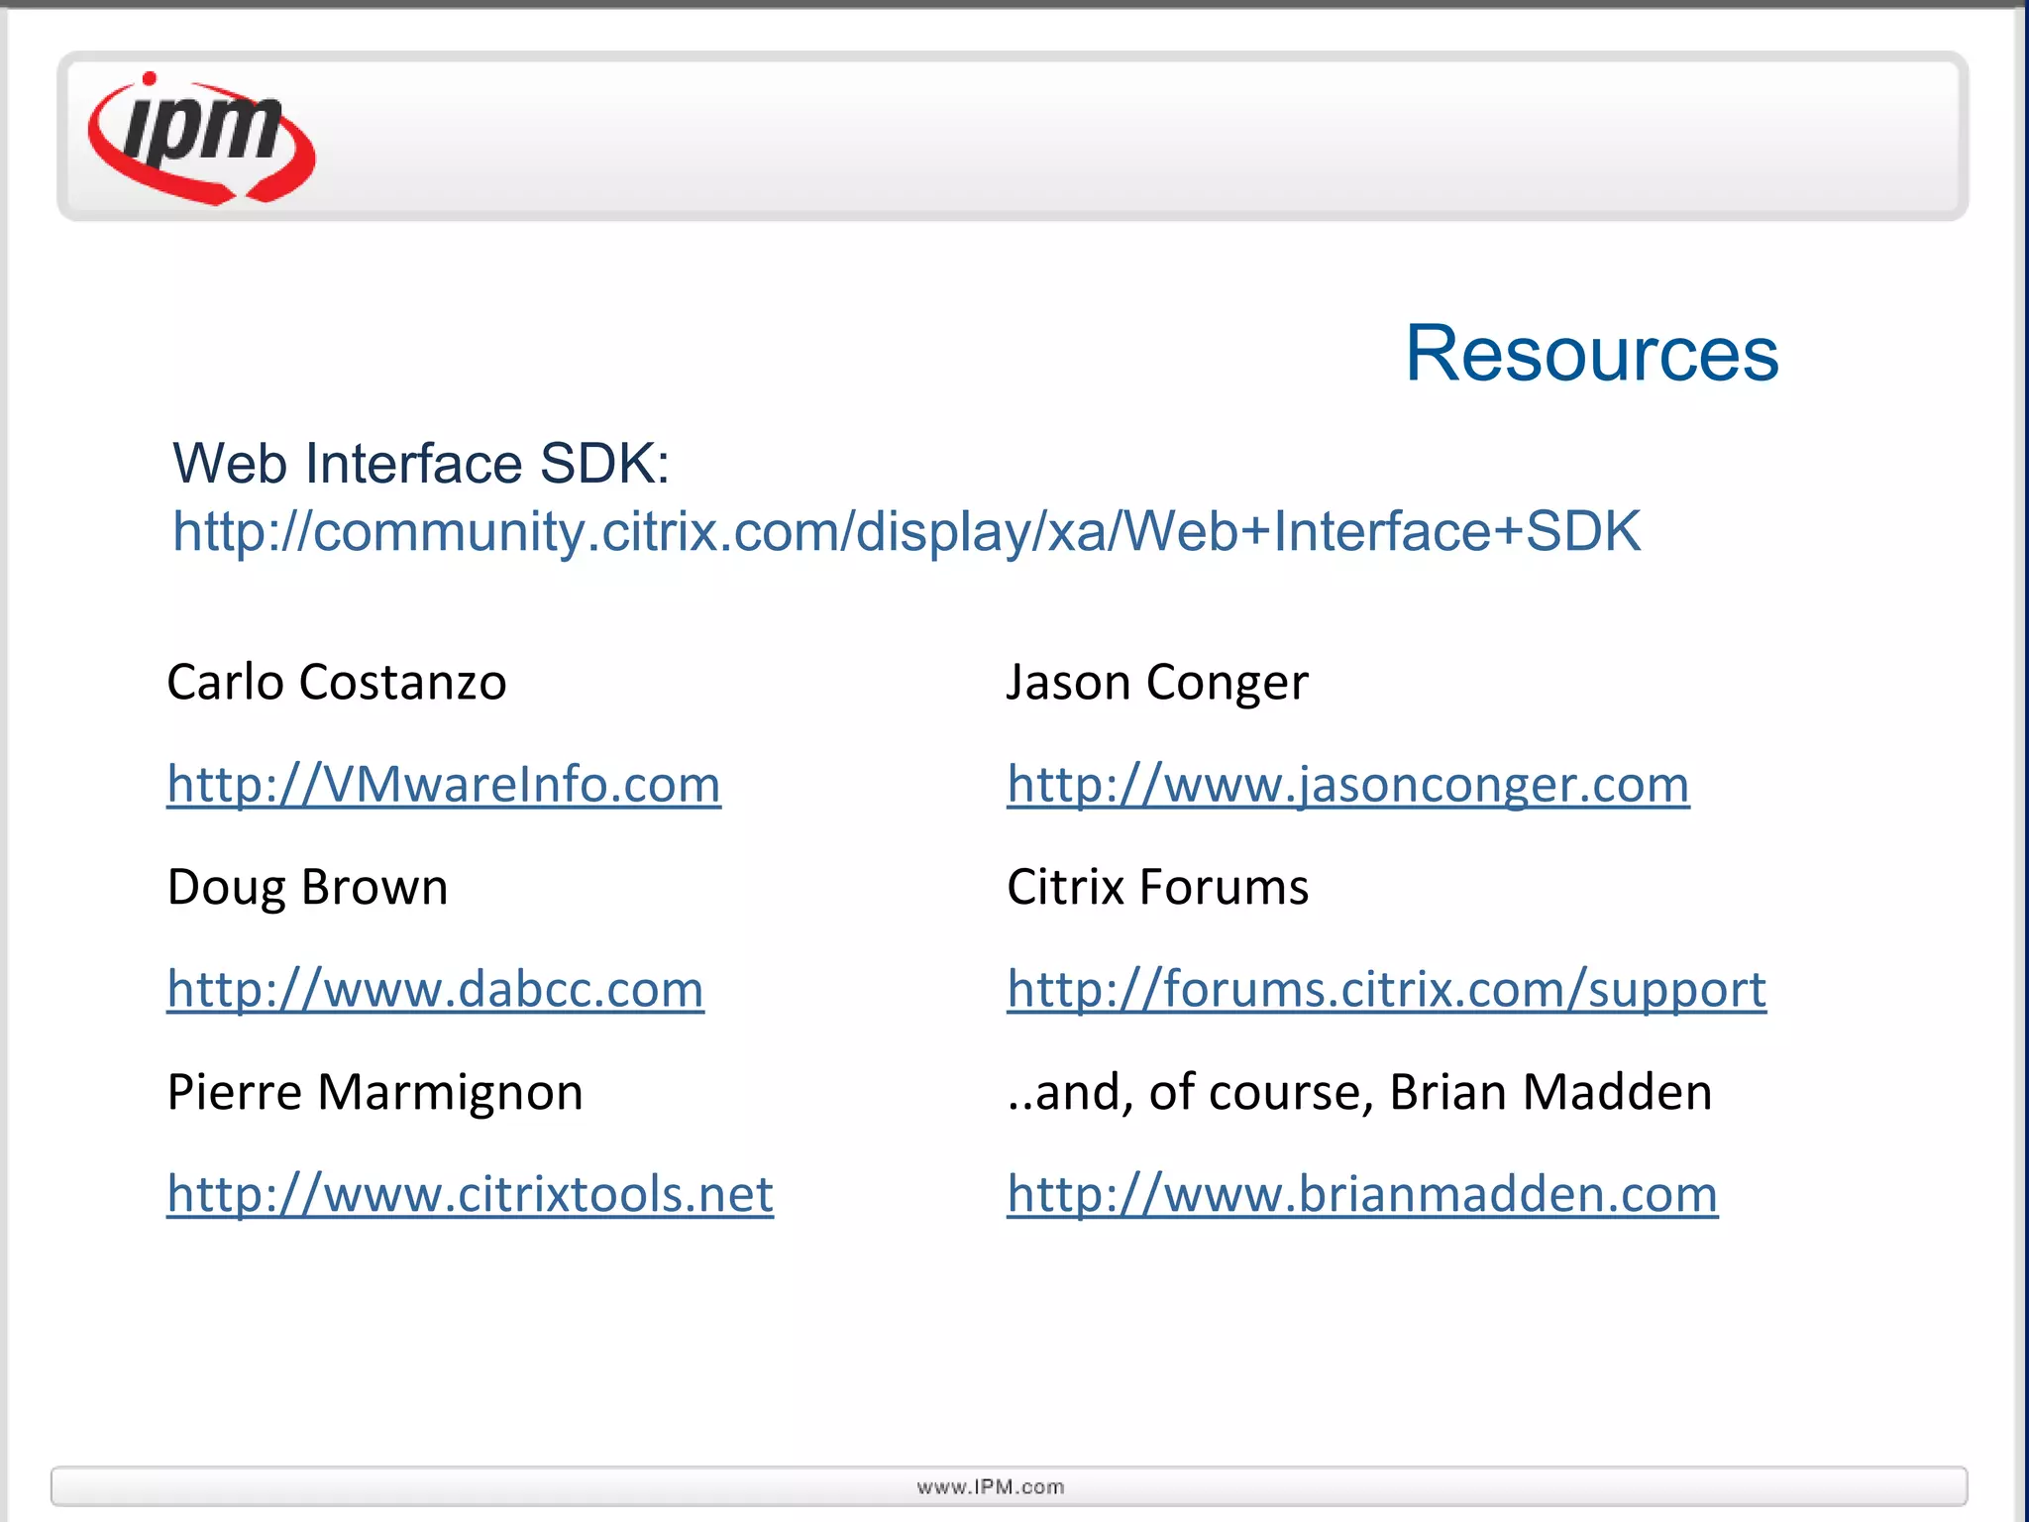The width and height of the screenshot is (2029, 1522).
Task: Select the name Carlo Costanzo
Action: click(x=337, y=682)
